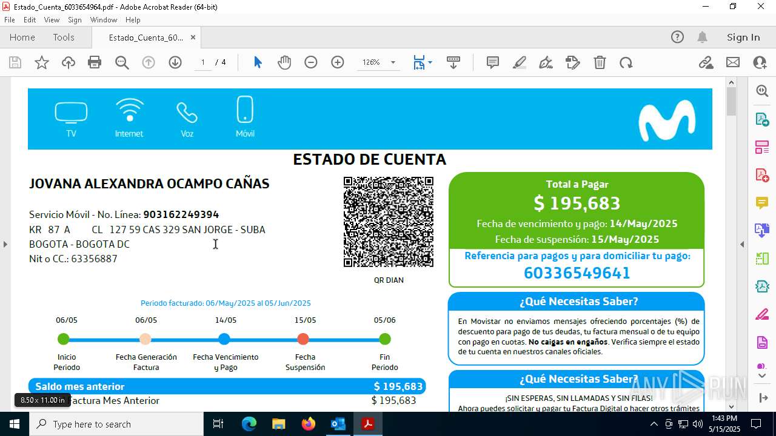Screen dimensions: 776x436
Task: Select the Highlight text tool
Action: pos(520,62)
